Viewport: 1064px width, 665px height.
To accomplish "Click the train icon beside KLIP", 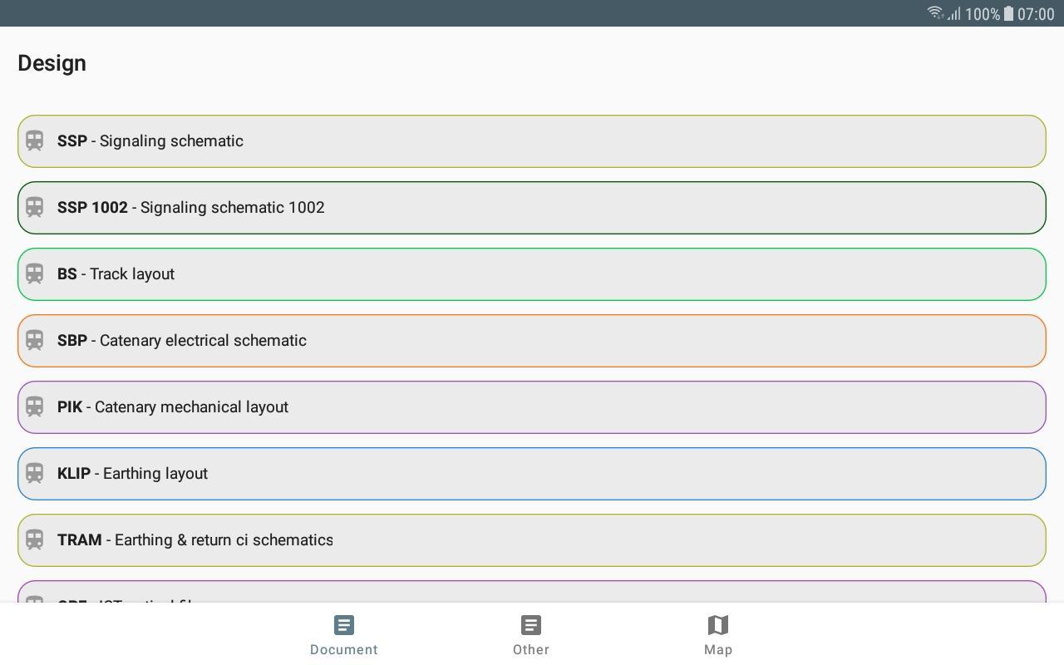I will click(x=34, y=474).
